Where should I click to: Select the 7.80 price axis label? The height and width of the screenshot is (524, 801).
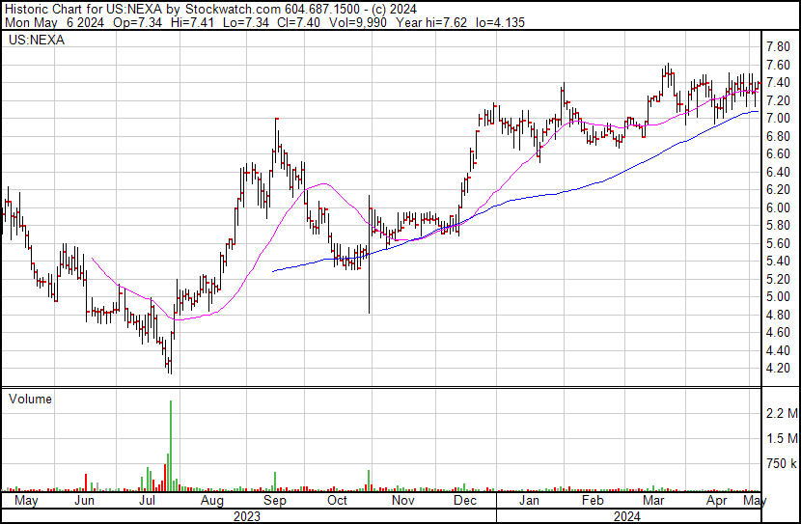(x=779, y=47)
